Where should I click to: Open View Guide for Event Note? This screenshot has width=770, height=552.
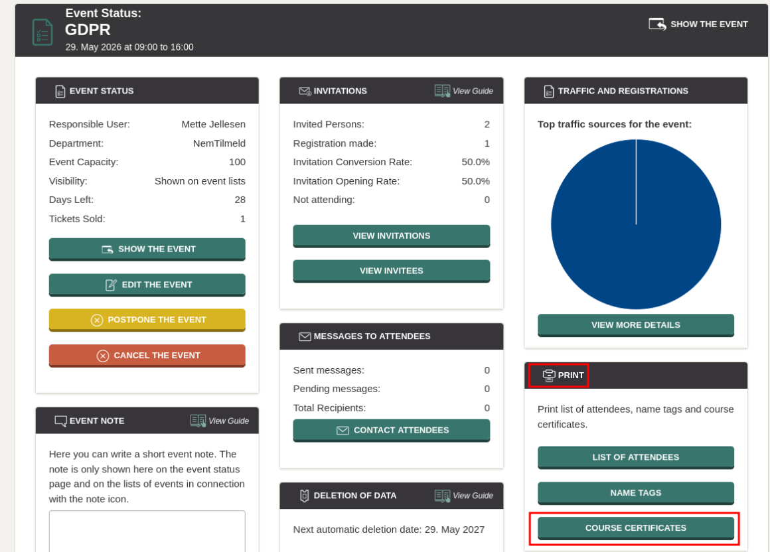(220, 421)
